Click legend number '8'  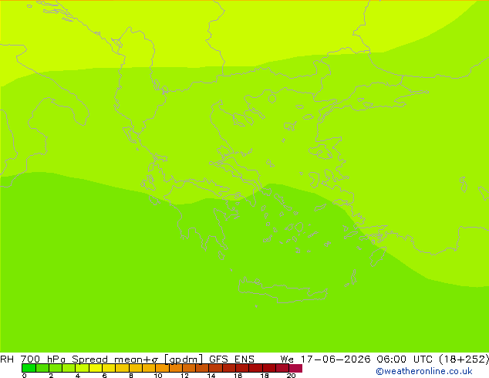131,376
